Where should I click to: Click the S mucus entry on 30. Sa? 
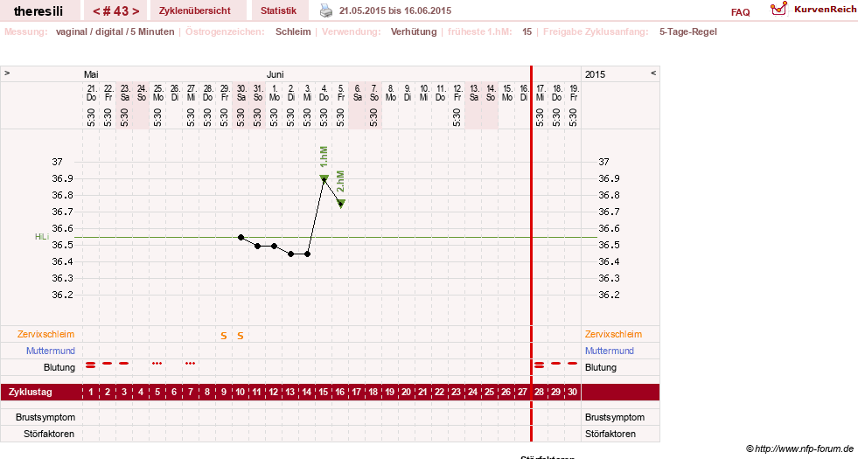[241, 336]
